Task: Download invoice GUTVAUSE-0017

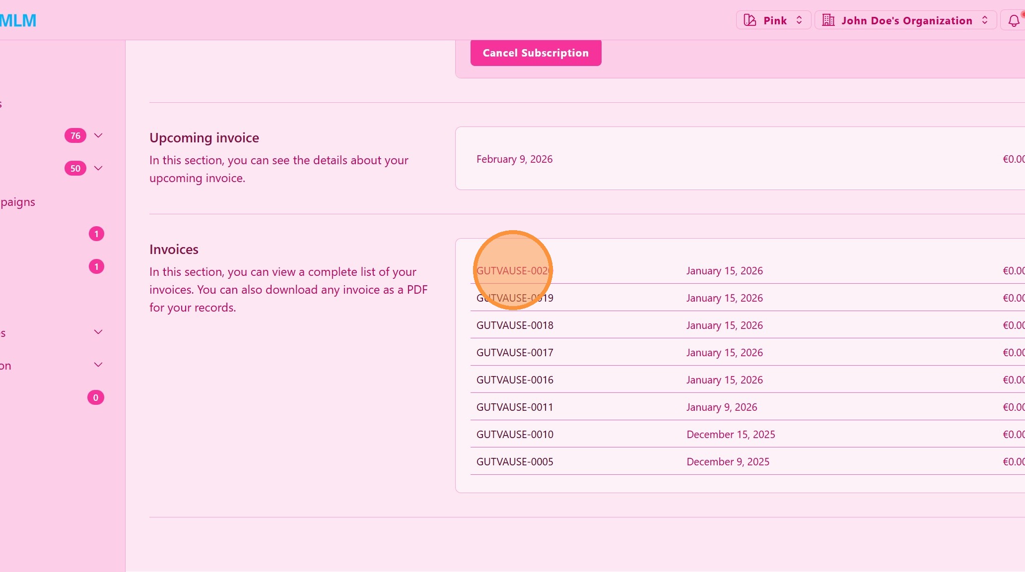Action: coord(515,353)
